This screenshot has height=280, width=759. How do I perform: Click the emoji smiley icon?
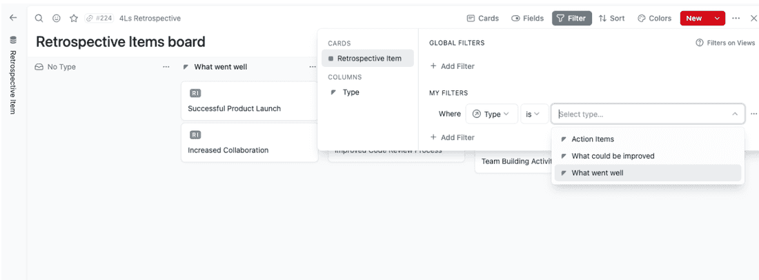(57, 19)
